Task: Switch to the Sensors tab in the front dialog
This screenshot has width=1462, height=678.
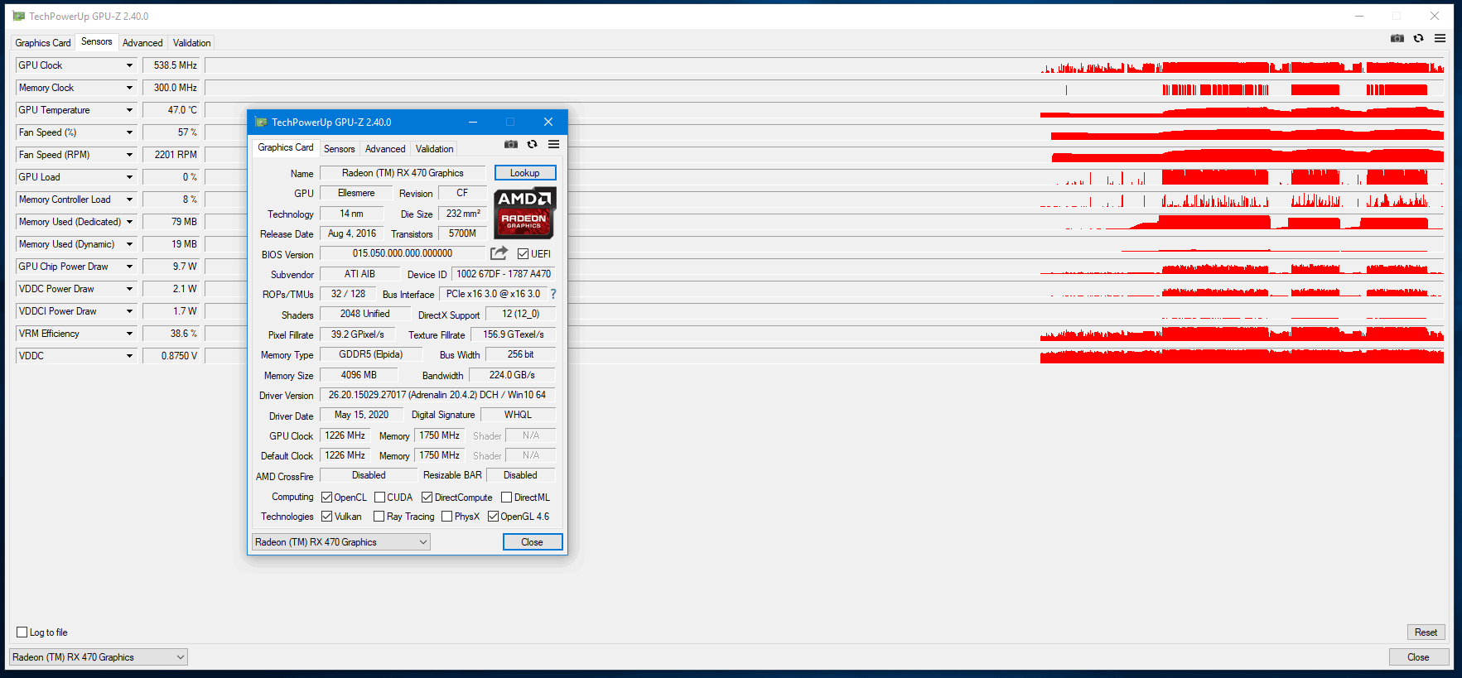Action: click(x=339, y=149)
